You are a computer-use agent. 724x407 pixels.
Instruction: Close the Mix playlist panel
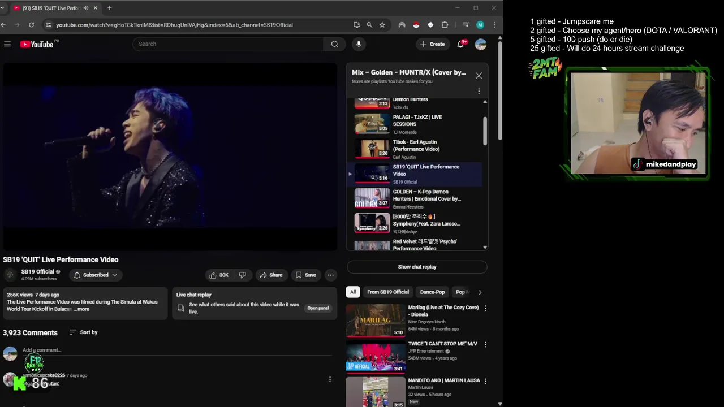pyautogui.click(x=479, y=76)
